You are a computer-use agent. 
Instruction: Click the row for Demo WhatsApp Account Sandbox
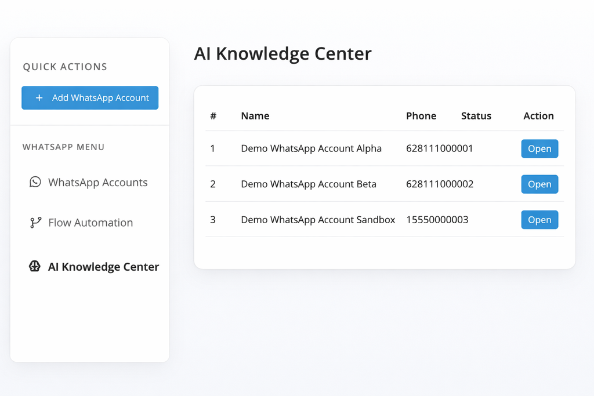click(348, 220)
